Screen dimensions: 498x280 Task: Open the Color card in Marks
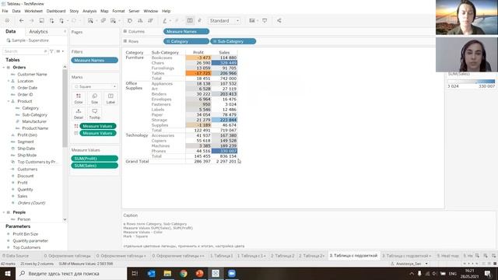click(x=79, y=99)
